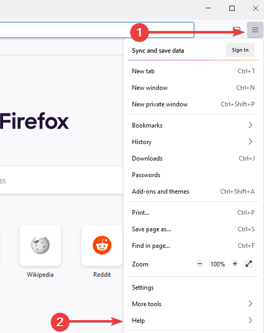Reset zoom by clicking 100%

pyautogui.click(x=218, y=264)
